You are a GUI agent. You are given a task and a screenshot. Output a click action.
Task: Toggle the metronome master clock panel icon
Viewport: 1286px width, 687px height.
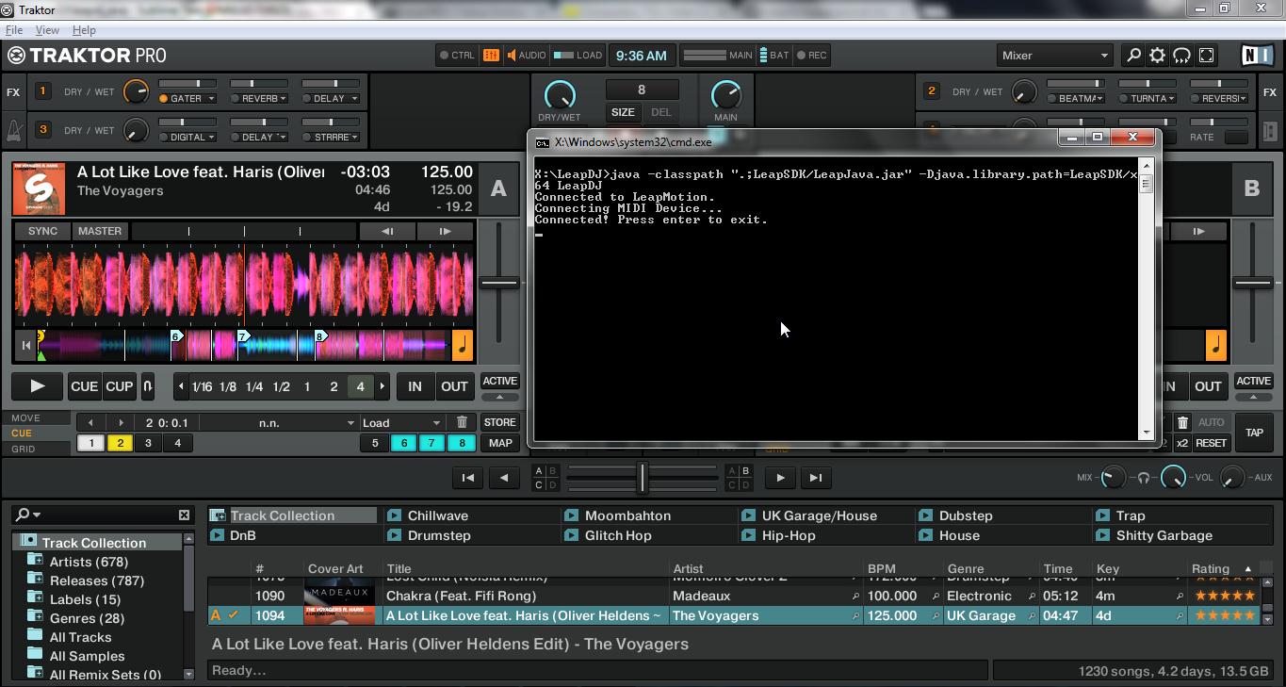pos(13,131)
